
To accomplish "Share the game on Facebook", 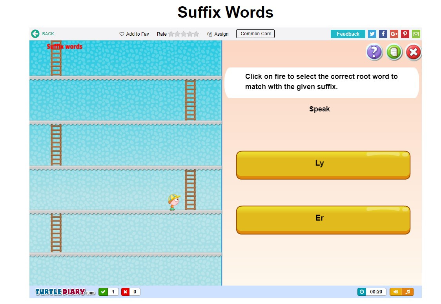I will pos(383,34).
